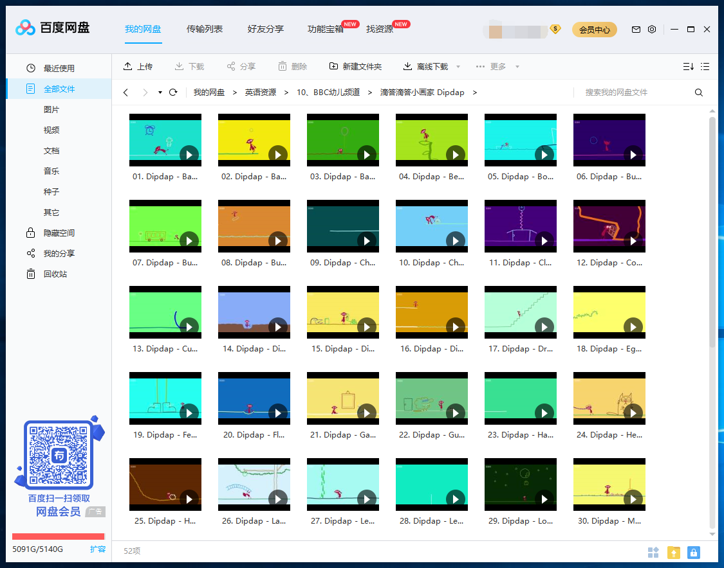Go back with the left arrow
Image resolution: width=724 pixels, height=568 pixels.
[x=125, y=93]
